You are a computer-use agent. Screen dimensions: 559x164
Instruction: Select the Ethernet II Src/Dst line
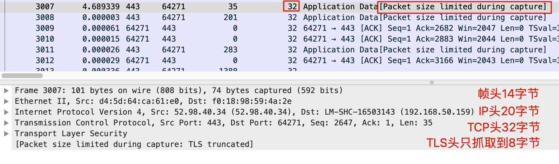(153, 101)
